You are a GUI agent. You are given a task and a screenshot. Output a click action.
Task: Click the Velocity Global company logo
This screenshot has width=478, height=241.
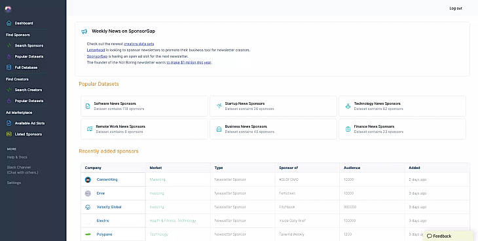pos(88,207)
